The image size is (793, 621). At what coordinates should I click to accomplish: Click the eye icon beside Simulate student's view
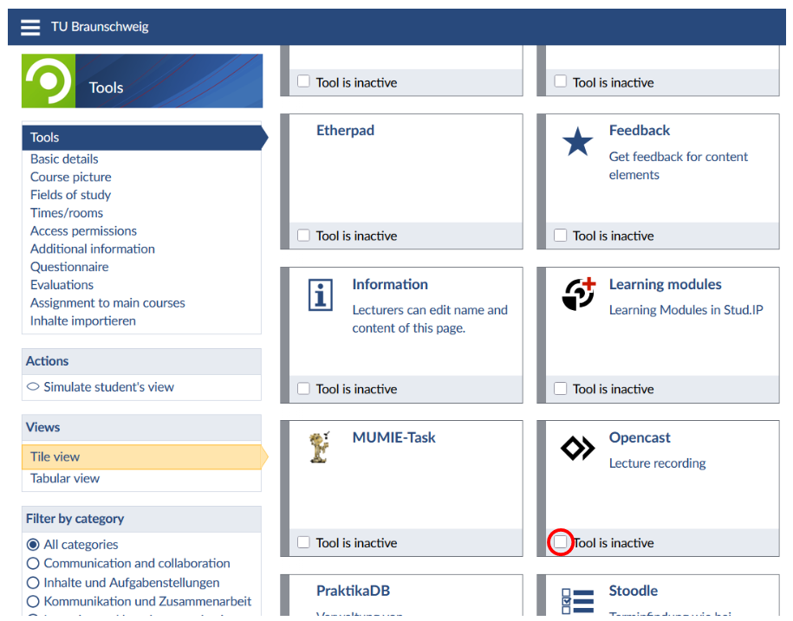tap(33, 387)
